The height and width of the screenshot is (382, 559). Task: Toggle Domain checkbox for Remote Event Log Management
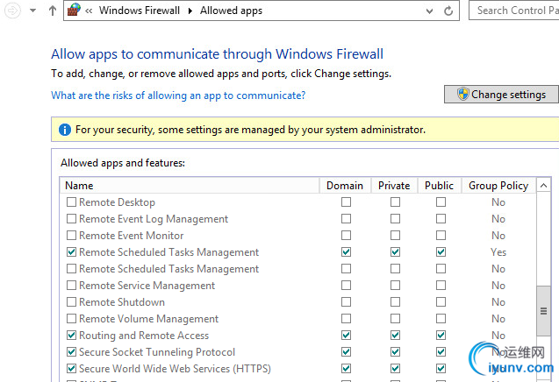click(x=346, y=218)
